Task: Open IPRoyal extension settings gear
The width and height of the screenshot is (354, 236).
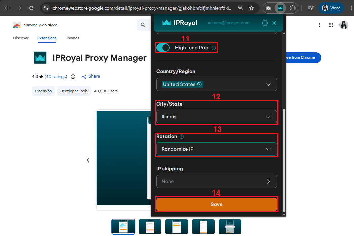Action: [265, 23]
